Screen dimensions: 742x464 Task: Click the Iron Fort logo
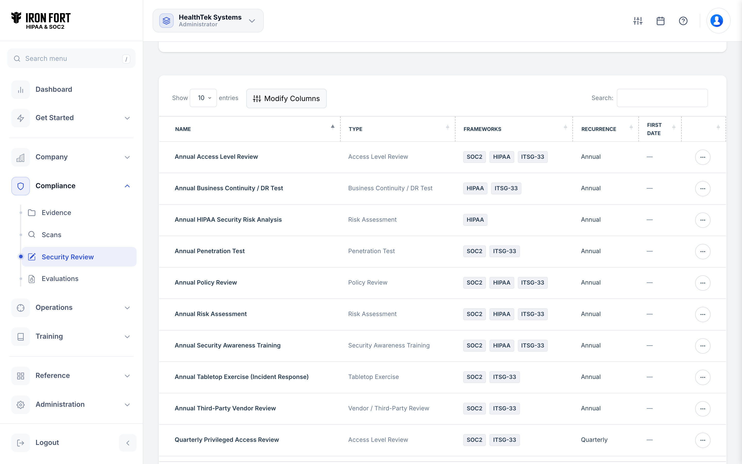point(41,21)
